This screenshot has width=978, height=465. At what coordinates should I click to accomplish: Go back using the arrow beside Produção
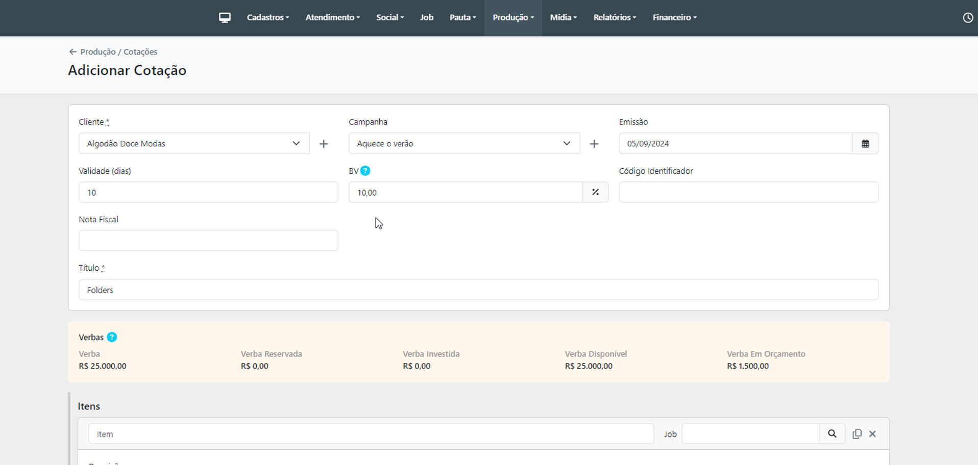[72, 52]
